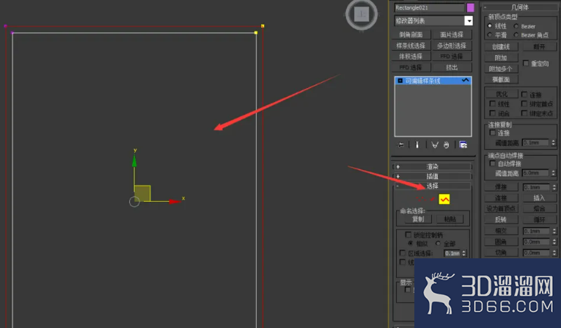Click the 粘贴 named selection button
The width and height of the screenshot is (561, 328).
tap(450, 219)
